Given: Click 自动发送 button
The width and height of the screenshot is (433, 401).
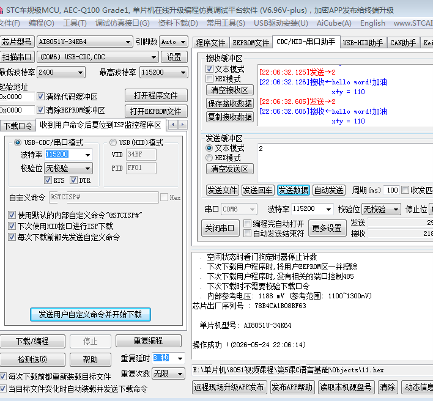Looking at the screenshot, I should [x=328, y=190].
